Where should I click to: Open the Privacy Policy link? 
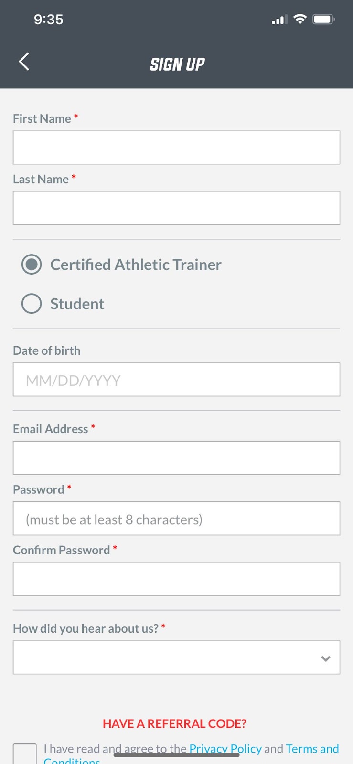tap(225, 748)
